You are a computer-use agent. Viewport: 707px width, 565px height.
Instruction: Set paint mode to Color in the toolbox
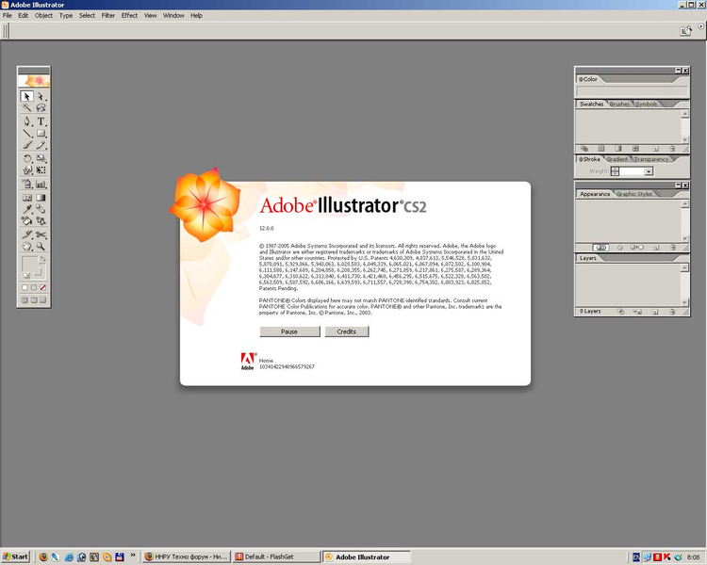25,287
